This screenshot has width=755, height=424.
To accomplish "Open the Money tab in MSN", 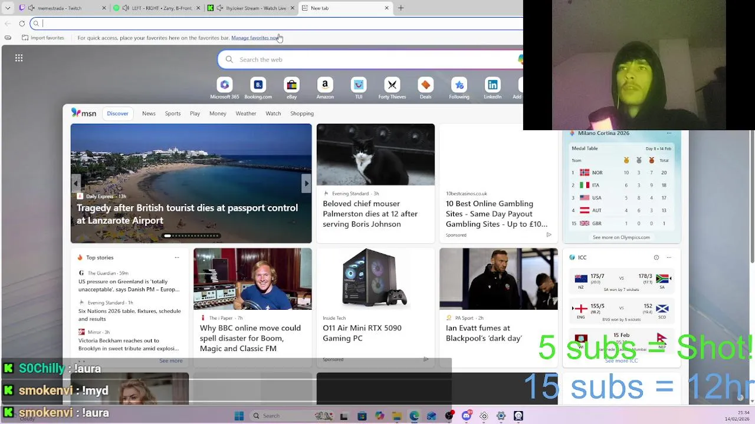I will 218,113.
